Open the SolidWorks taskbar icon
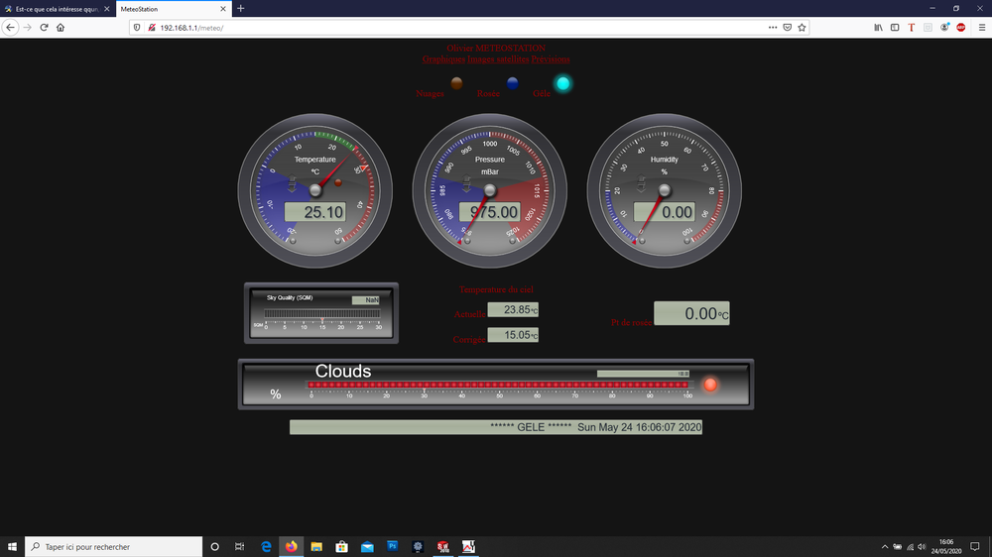 pos(442,546)
